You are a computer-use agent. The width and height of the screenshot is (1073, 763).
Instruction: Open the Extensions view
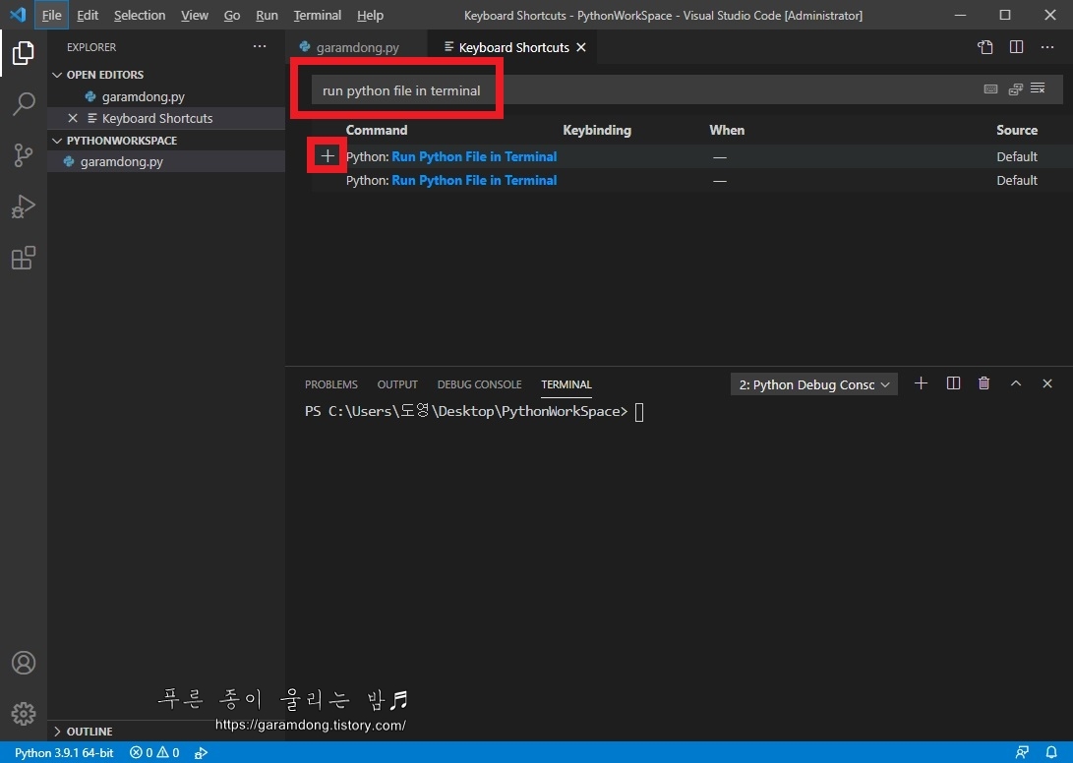24,258
